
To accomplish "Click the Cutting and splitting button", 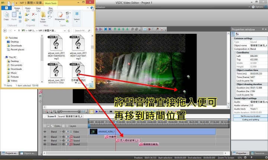I will pyautogui.click(x=251, y=120).
